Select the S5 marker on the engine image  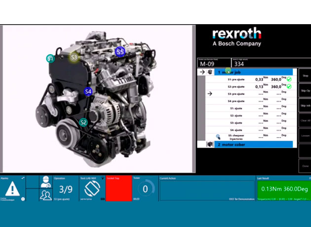click(120, 51)
